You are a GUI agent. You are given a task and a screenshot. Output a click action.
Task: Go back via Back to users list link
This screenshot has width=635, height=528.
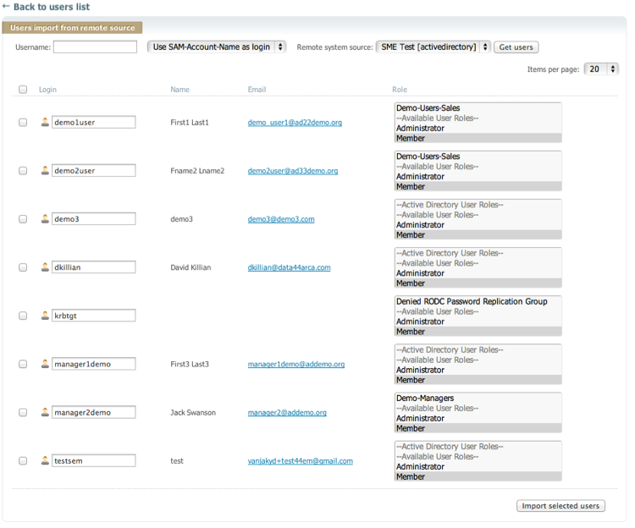51,7
